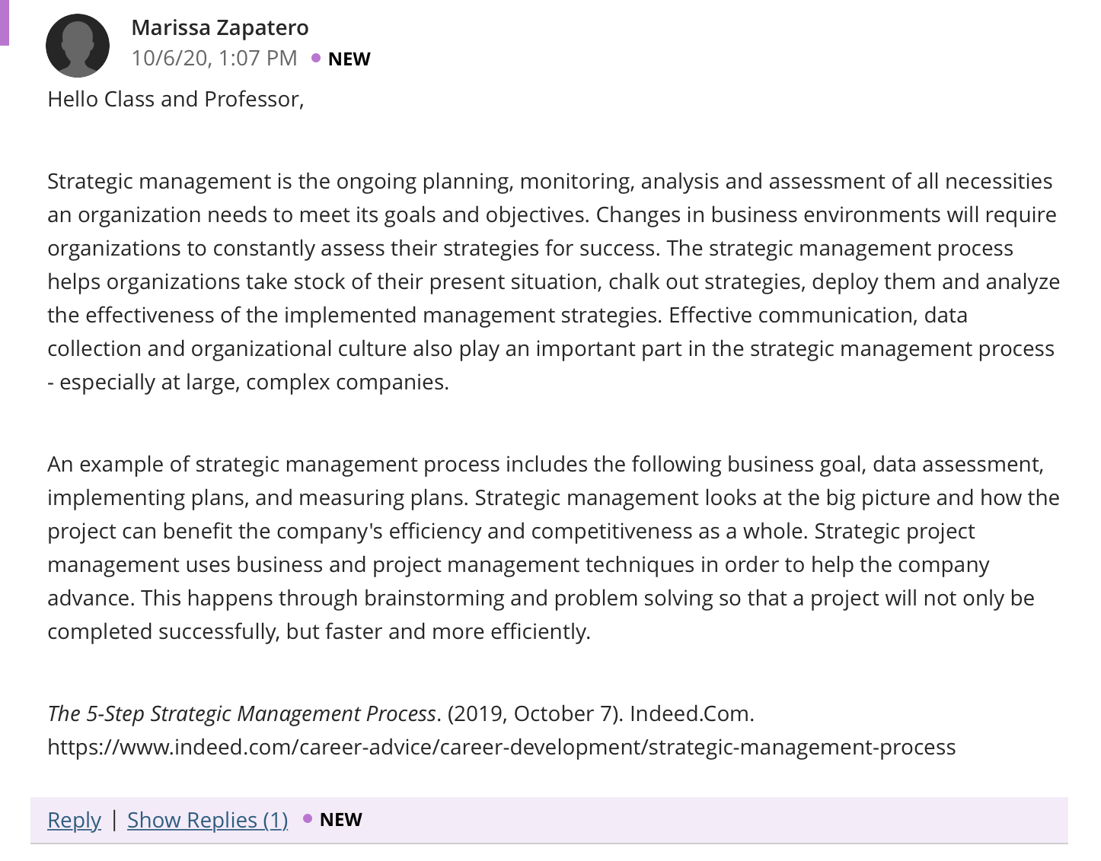Click the line especially at large, complex companies
Screen dimensions: 1101x861
pos(248,382)
